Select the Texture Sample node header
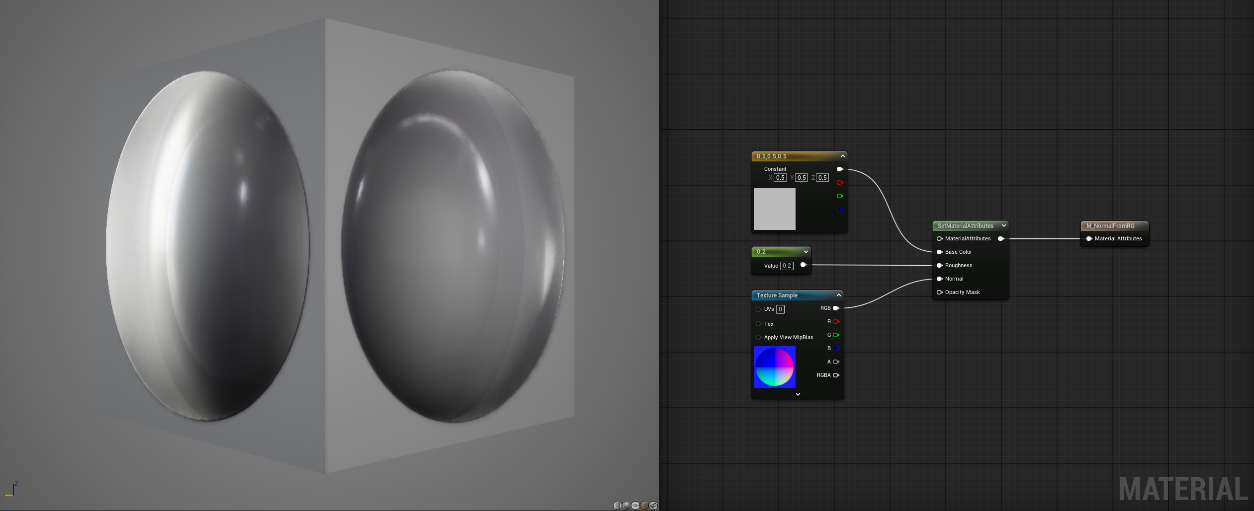The image size is (1254, 511). 777,295
